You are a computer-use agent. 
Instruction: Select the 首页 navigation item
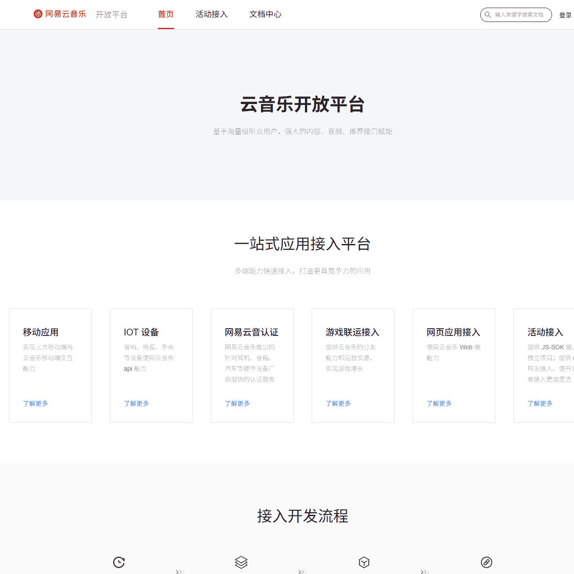click(165, 14)
